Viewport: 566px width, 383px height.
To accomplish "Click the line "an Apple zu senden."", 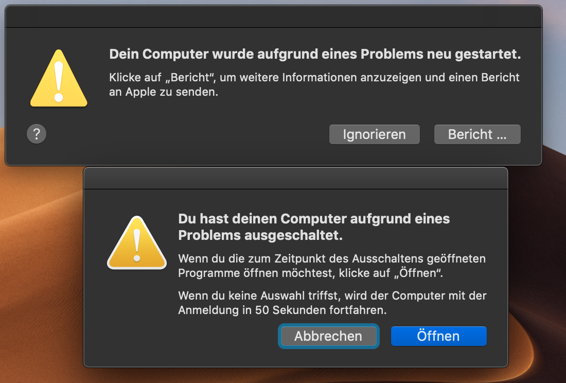I will (x=164, y=92).
